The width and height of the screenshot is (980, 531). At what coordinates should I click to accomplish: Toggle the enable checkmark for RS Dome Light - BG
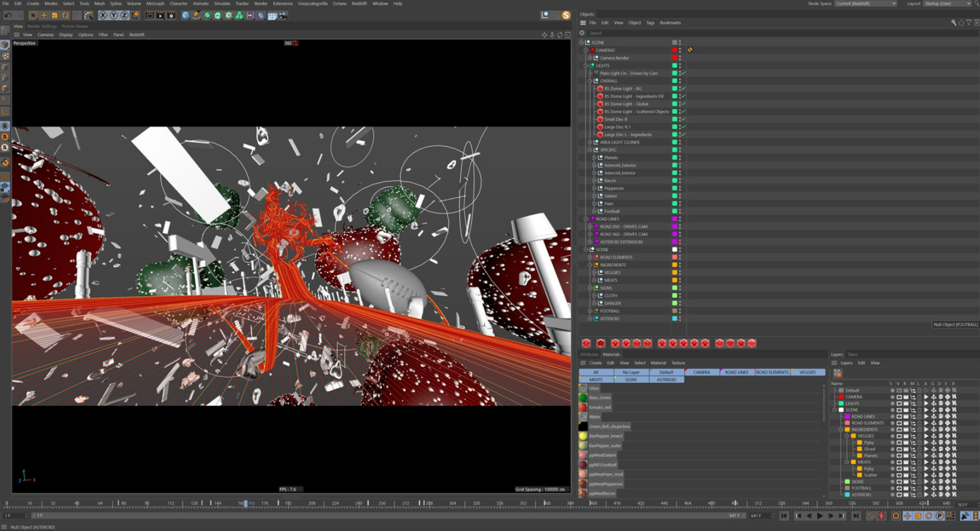click(x=684, y=89)
